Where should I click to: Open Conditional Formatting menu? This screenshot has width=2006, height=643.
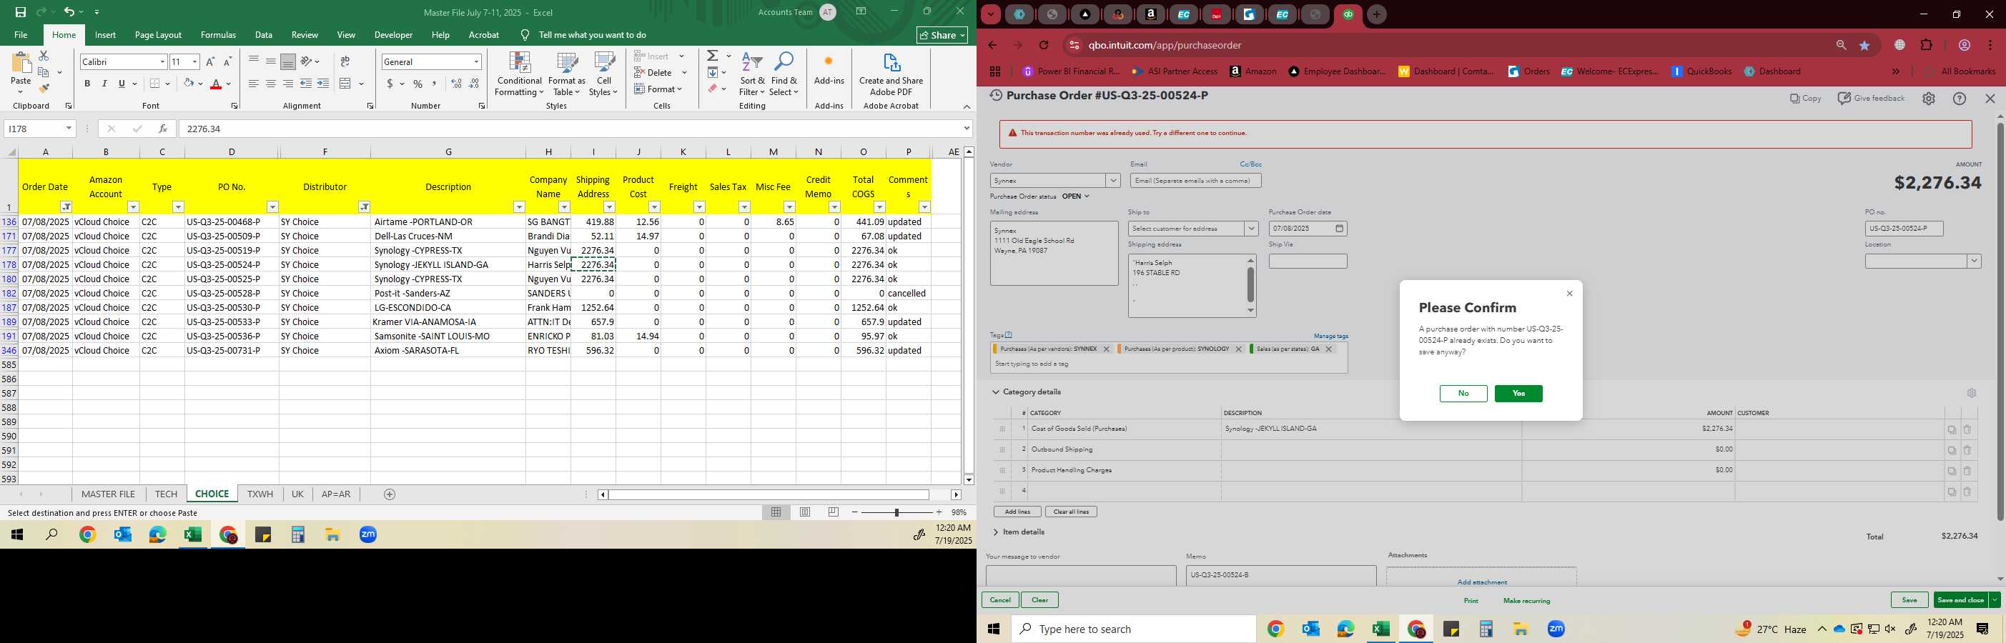click(520, 75)
